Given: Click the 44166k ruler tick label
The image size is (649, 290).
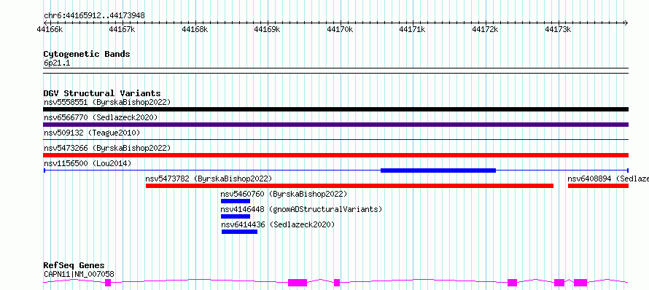Looking at the screenshot, I should [50, 29].
